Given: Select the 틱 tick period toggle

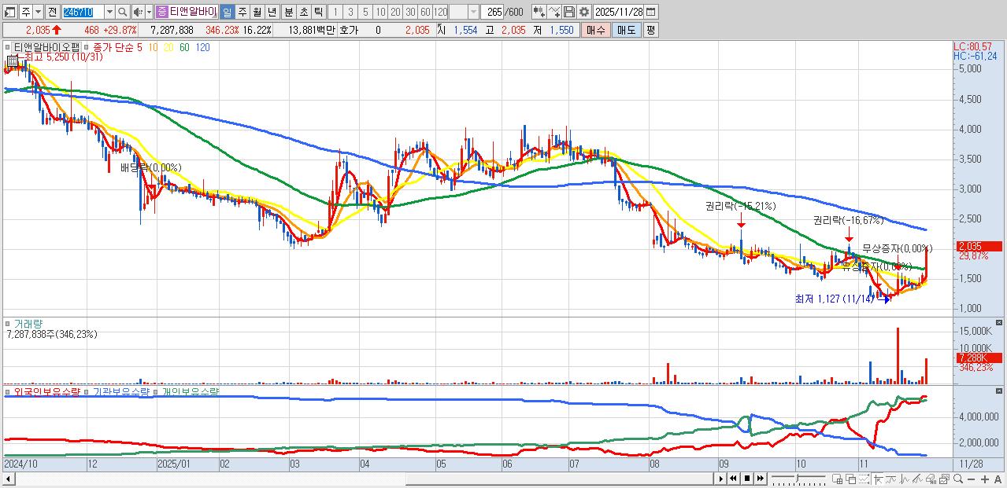Looking at the screenshot, I should coord(318,12).
